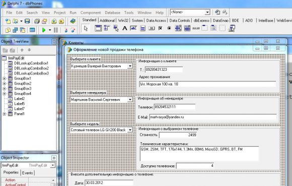Select the CheckBox component in palette
The image size is (292, 186).
pos(160,28)
